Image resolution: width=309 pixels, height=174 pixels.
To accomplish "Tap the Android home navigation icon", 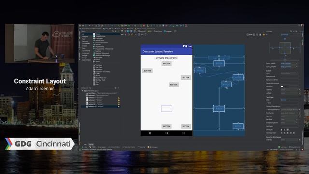I will point(167,133).
